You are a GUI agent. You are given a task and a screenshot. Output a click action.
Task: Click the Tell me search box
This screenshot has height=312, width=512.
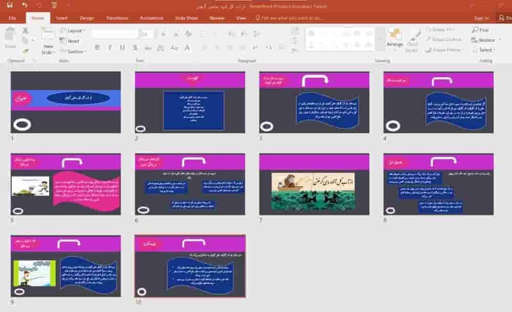[290, 18]
